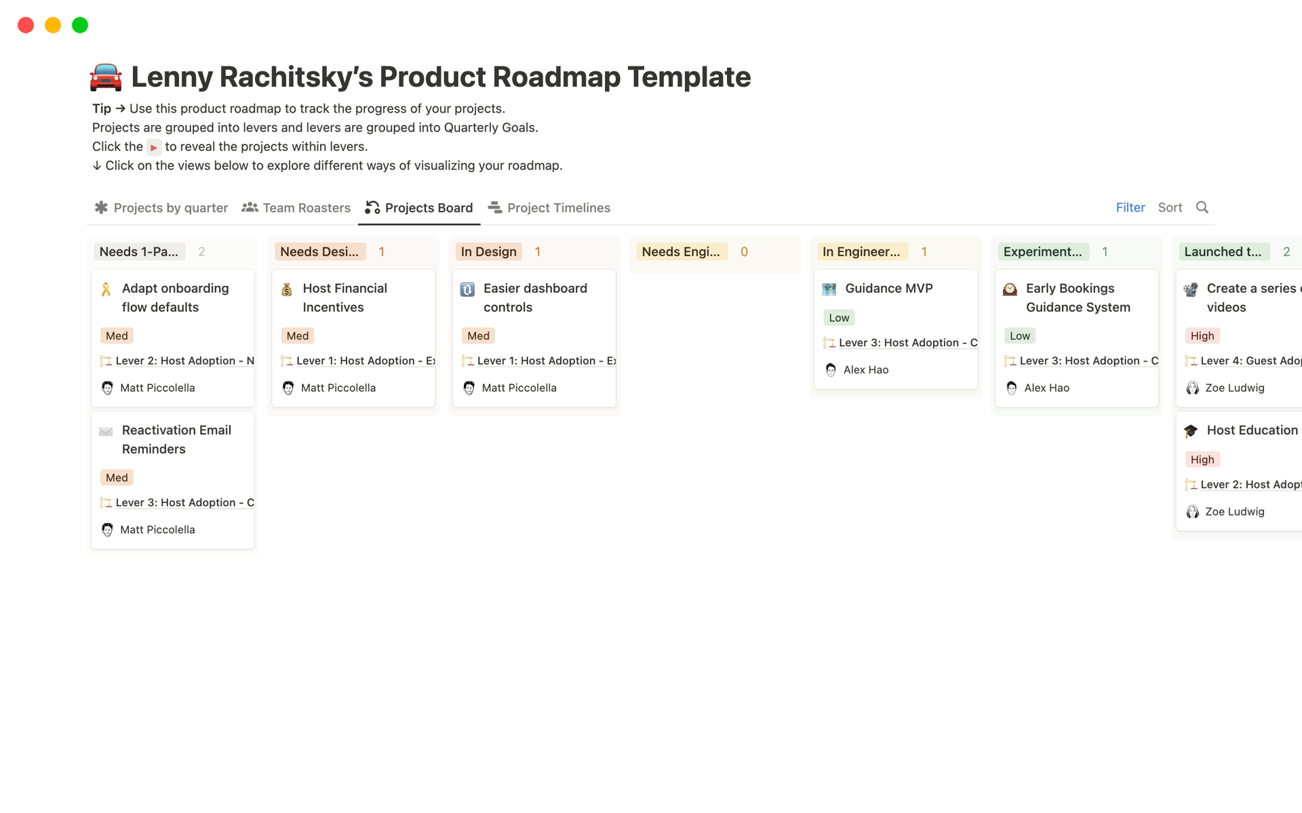Click the red toggle arrow in the tip text
This screenshot has height=813, width=1302.
(x=154, y=147)
